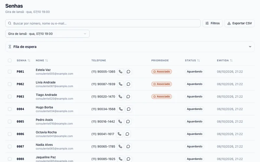Viewport: 260px width, 162px height.
Task: Click the hourglass icon in Fila de espera
Action: click(x=10, y=47)
